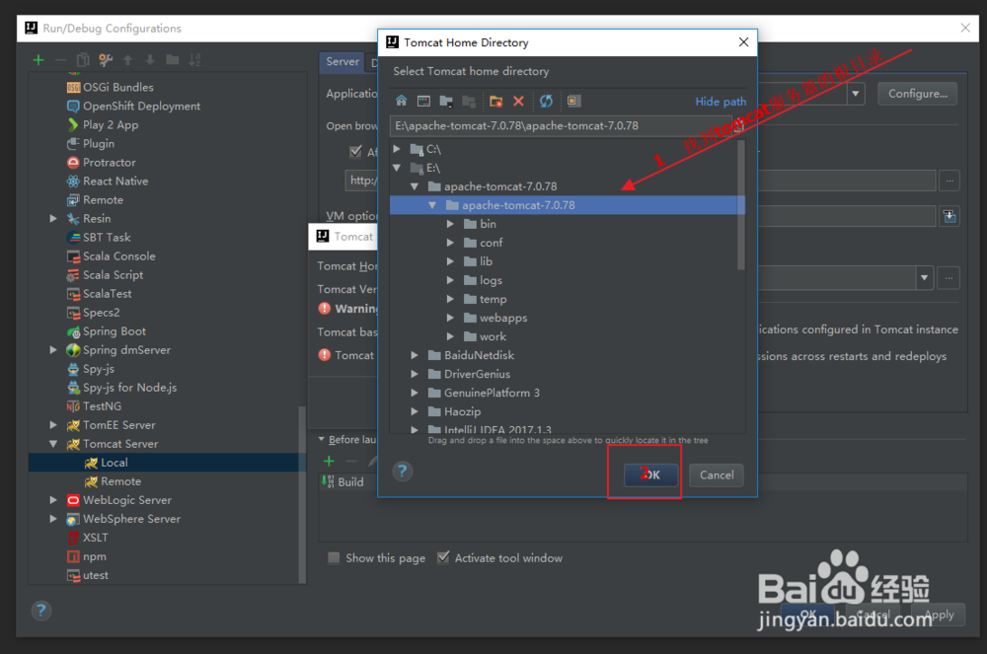The image size is (987, 654).
Task: Click the URL field browse ellipsis button
Action: [949, 182]
